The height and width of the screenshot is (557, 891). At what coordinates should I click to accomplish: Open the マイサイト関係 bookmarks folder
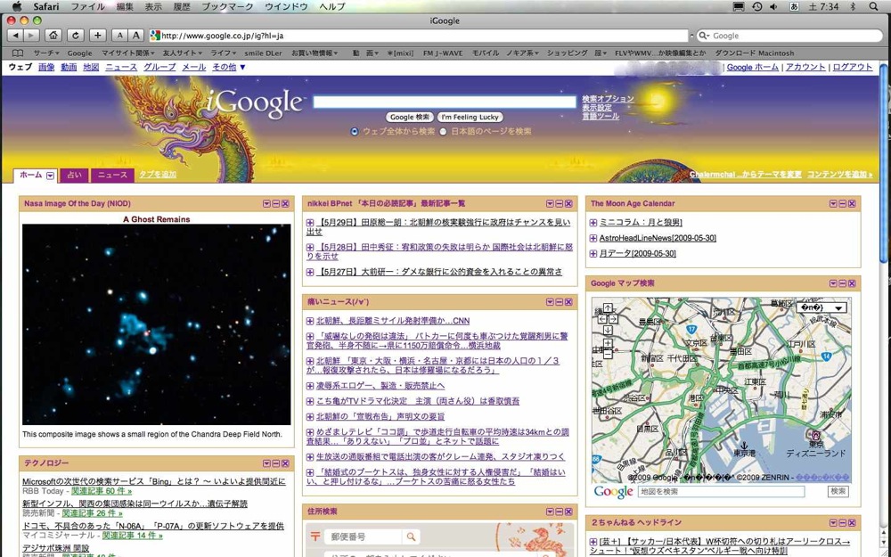click(127, 53)
